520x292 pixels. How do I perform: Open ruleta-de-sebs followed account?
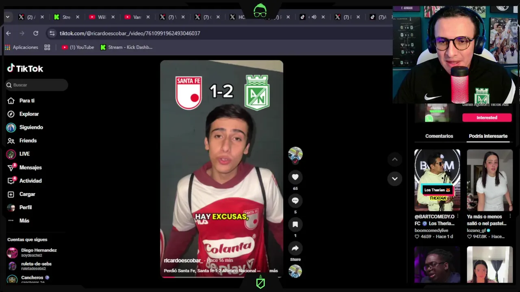pyautogui.click(x=30, y=266)
